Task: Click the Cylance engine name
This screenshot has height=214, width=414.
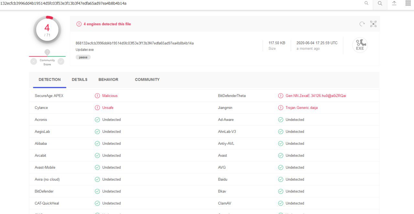Action: (41, 108)
